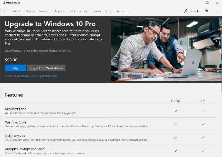Open the three-dot more menu
This screenshot has width=222, height=157.
(x=217, y=11)
